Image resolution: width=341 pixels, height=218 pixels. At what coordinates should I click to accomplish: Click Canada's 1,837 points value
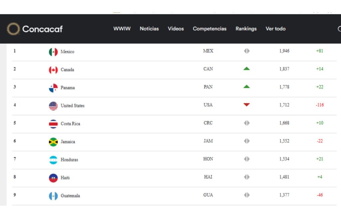(x=284, y=69)
